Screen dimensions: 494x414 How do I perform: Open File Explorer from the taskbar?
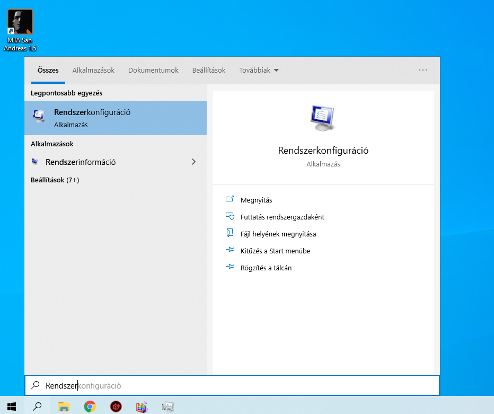click(x=64, y=407)
